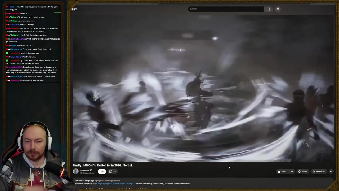Click the notification bell icon

tap(110, 171)
